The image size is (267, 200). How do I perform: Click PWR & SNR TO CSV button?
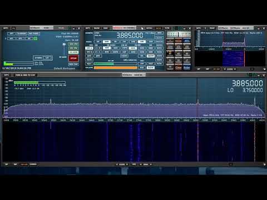click(25, 75)
